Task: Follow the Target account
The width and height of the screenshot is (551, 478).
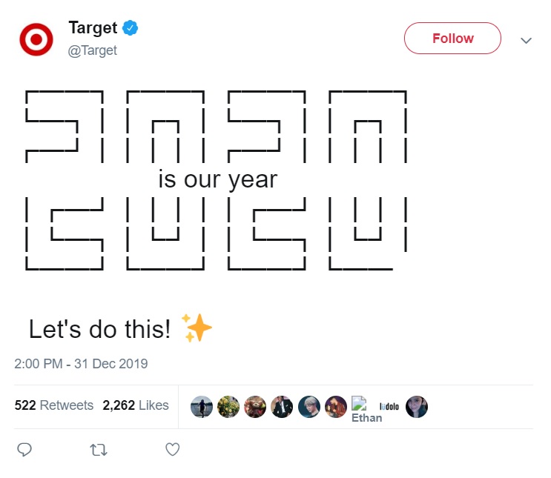Action: (452, 39)
